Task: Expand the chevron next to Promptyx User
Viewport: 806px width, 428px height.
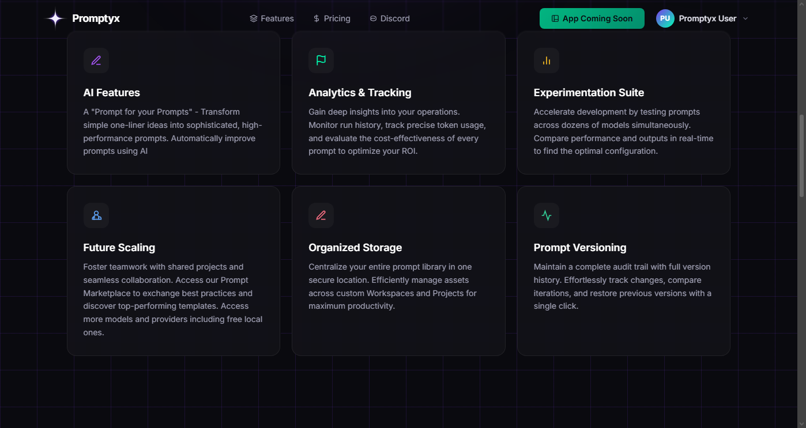Action: [745, 18]
